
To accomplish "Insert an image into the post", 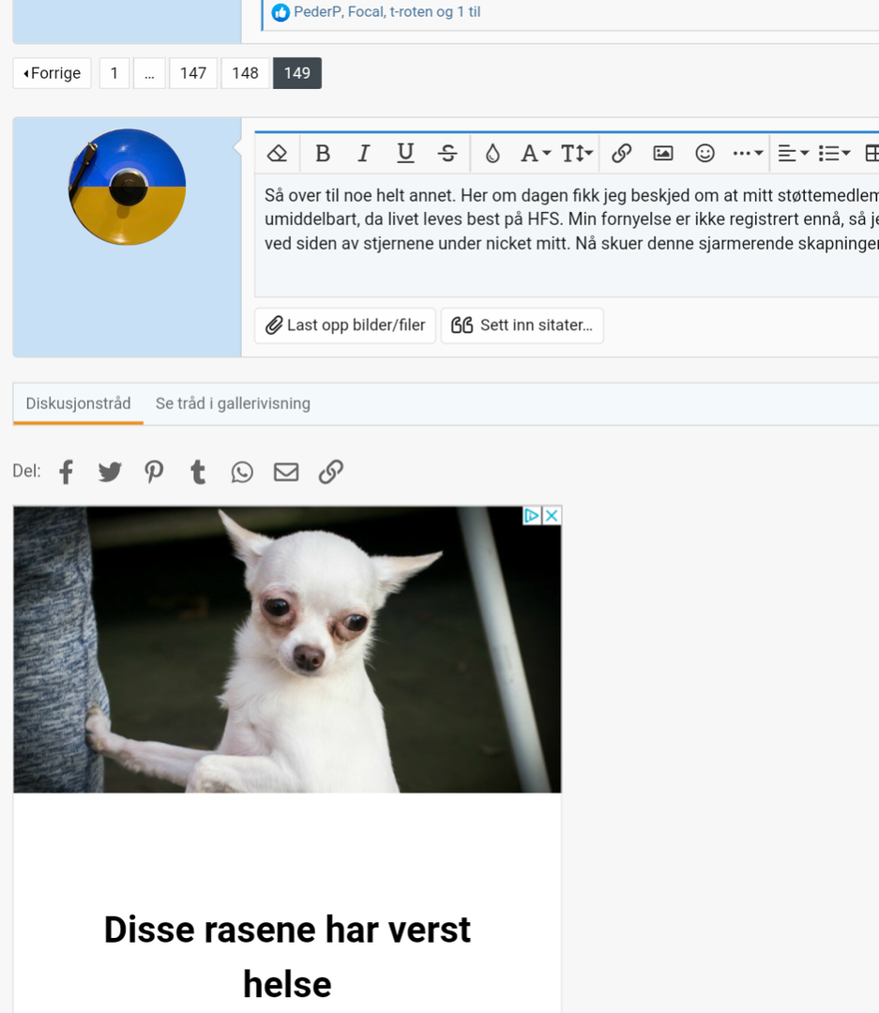I will pyautogui.click(x=663, y=153).
